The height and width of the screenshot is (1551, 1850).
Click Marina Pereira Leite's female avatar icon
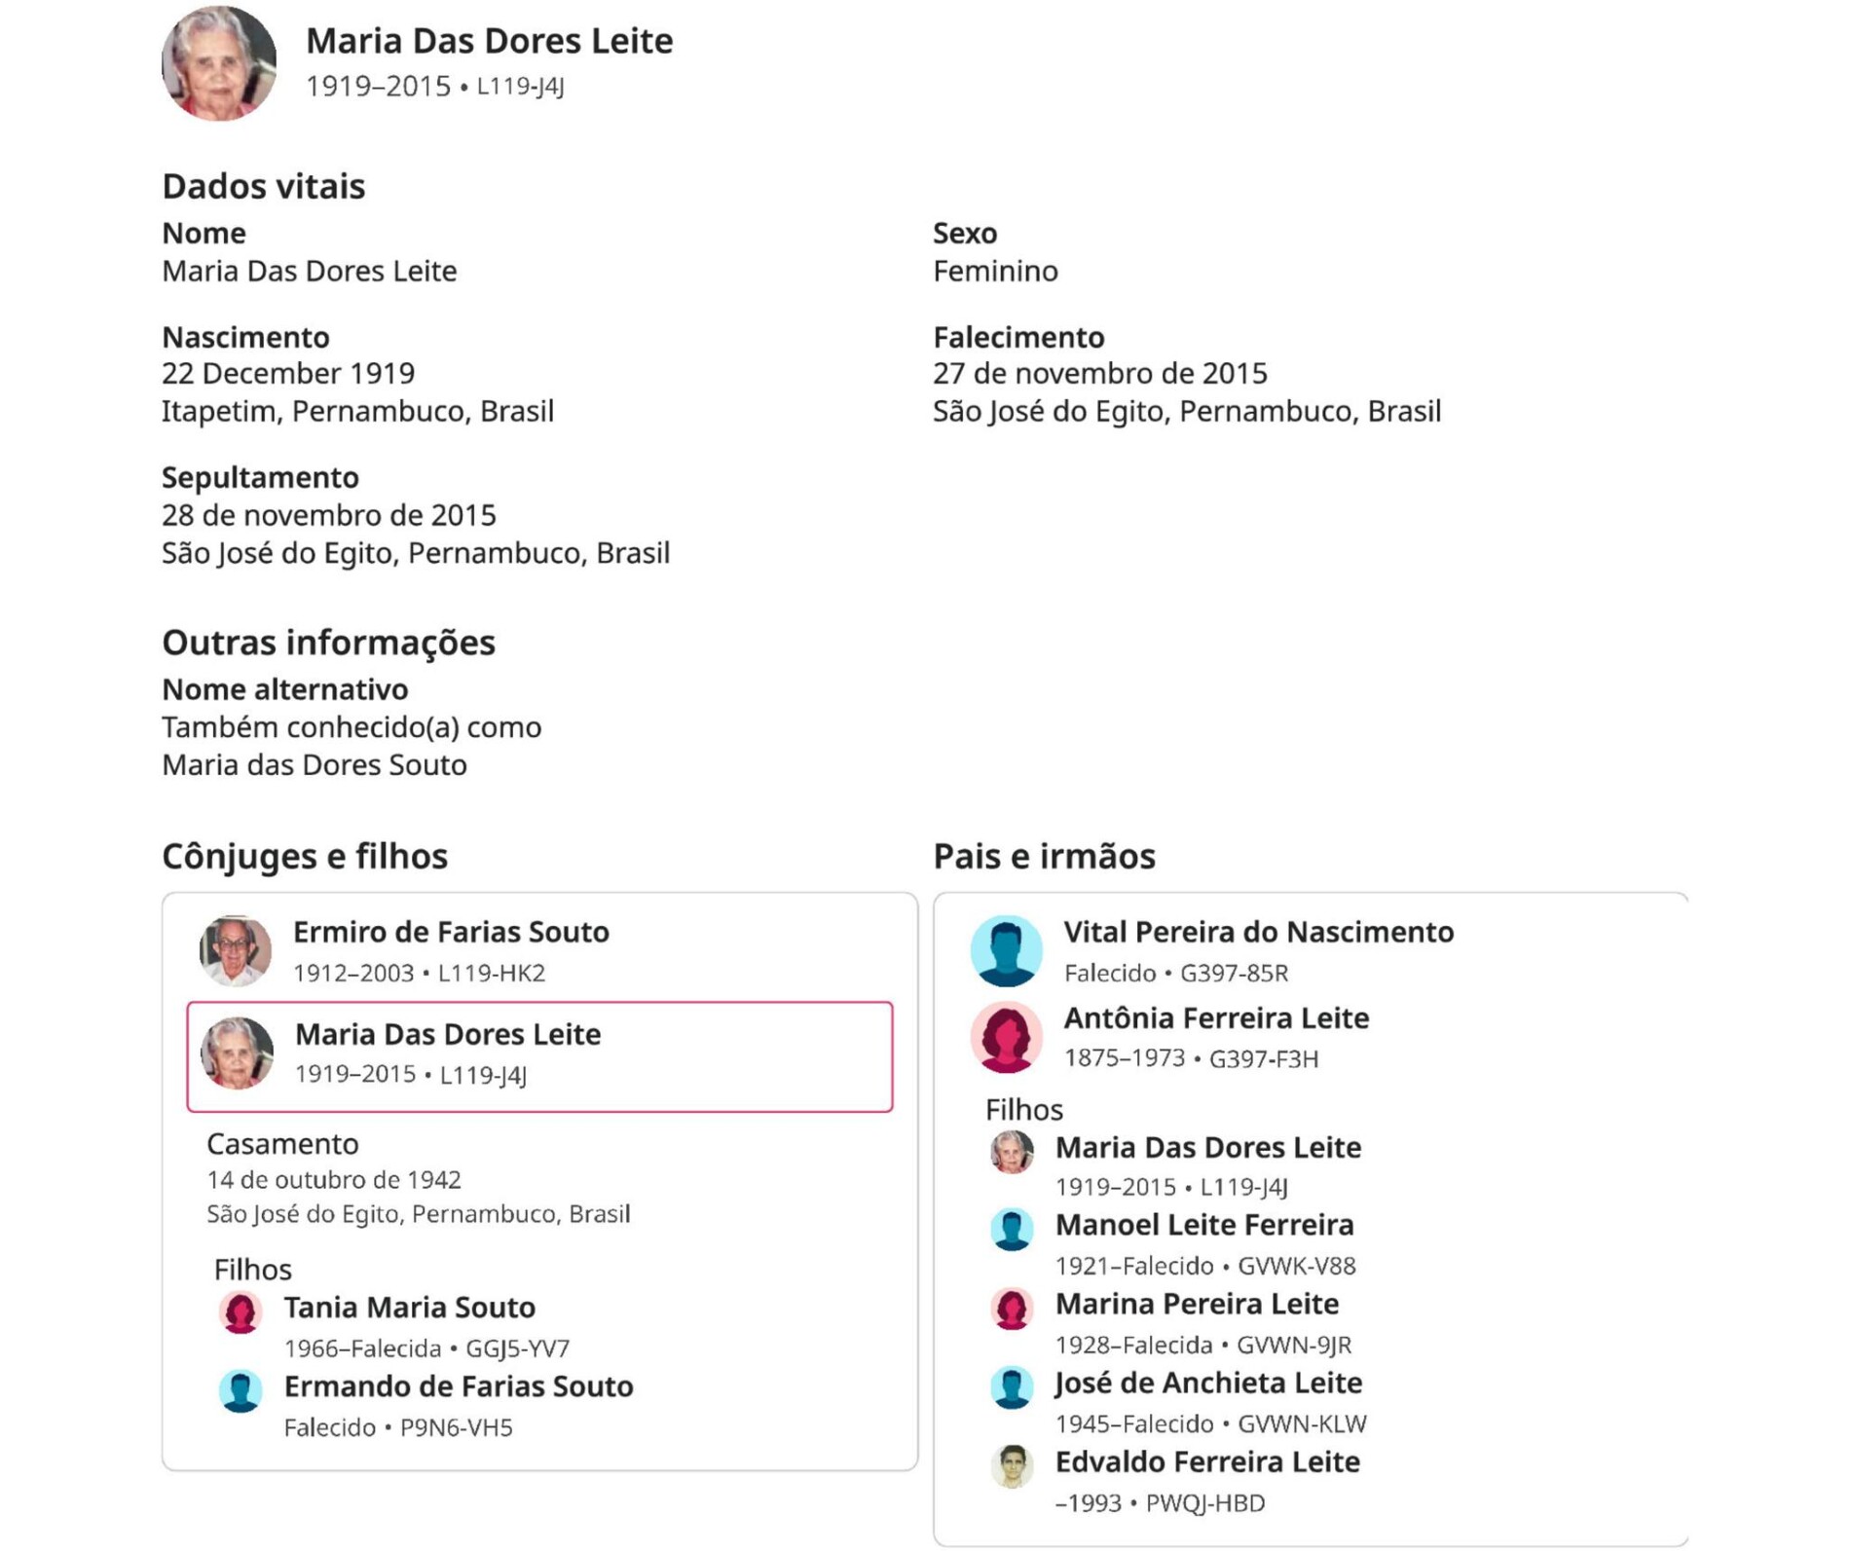[x=1012, y=1308]
